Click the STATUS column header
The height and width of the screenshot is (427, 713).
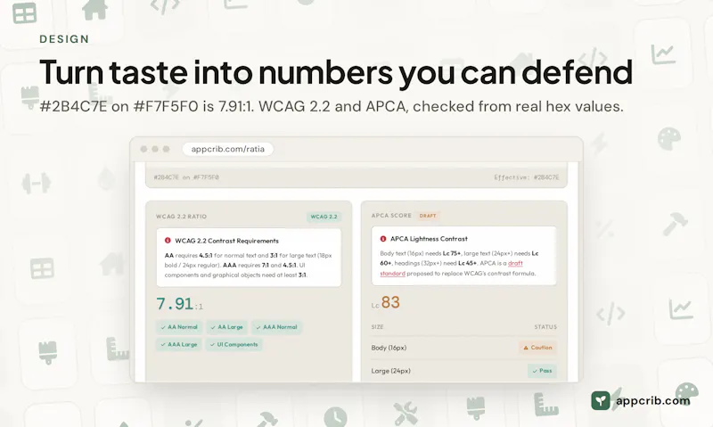click(545, 327)
